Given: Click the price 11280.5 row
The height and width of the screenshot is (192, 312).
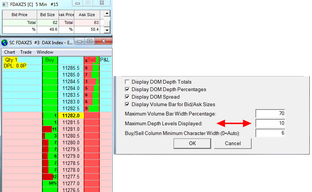Looking at the screenshot, I should point(71,136).
